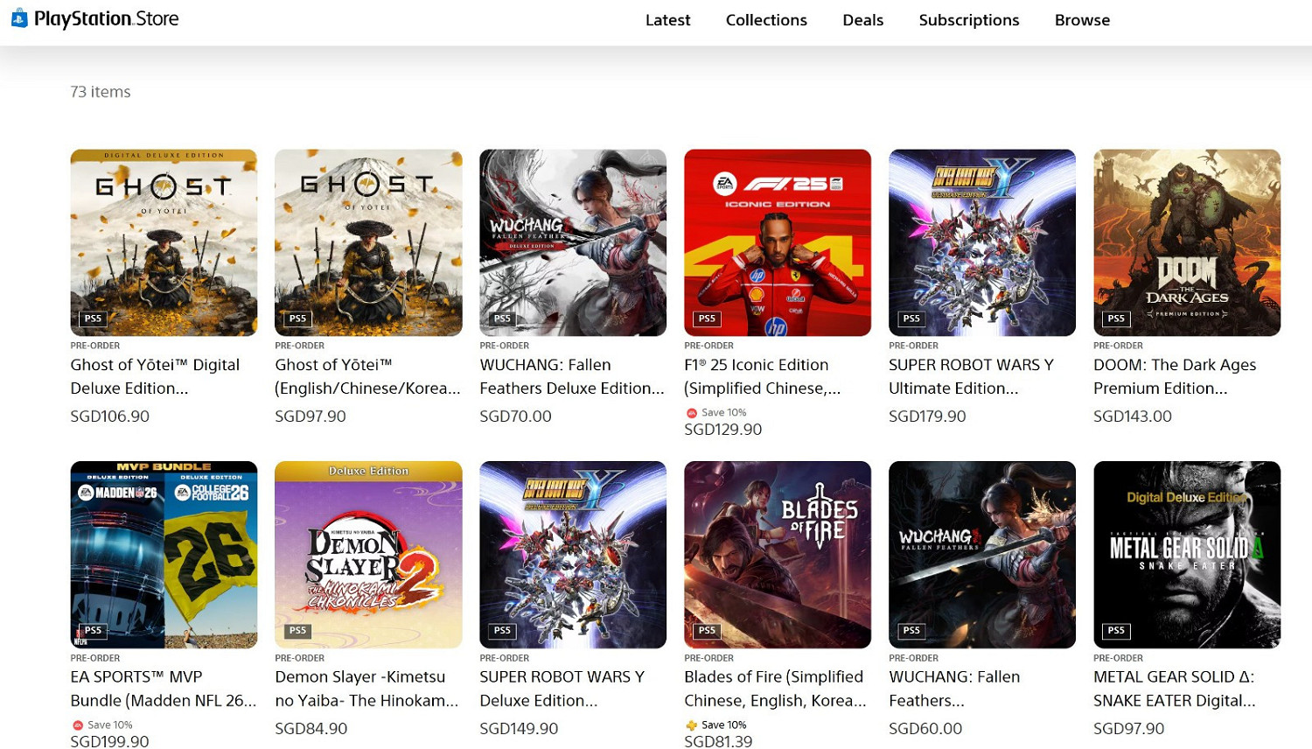1312x749 pixels.
Task: Click PS5 badge on DOOM The Dark Ages cover
Action: click(1115, 318)
